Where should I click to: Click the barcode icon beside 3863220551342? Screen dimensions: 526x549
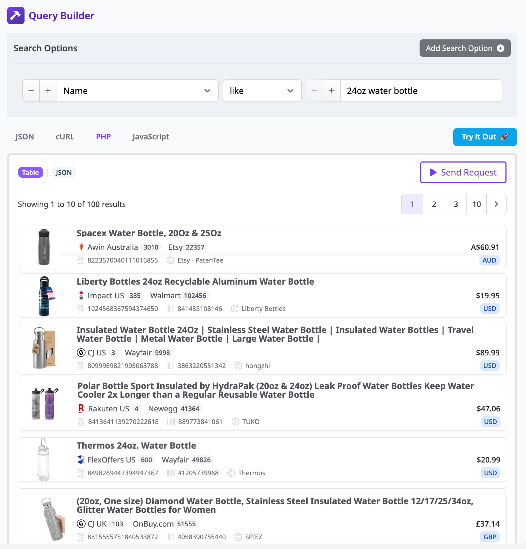pyautogui.click(x=171, y=366)
